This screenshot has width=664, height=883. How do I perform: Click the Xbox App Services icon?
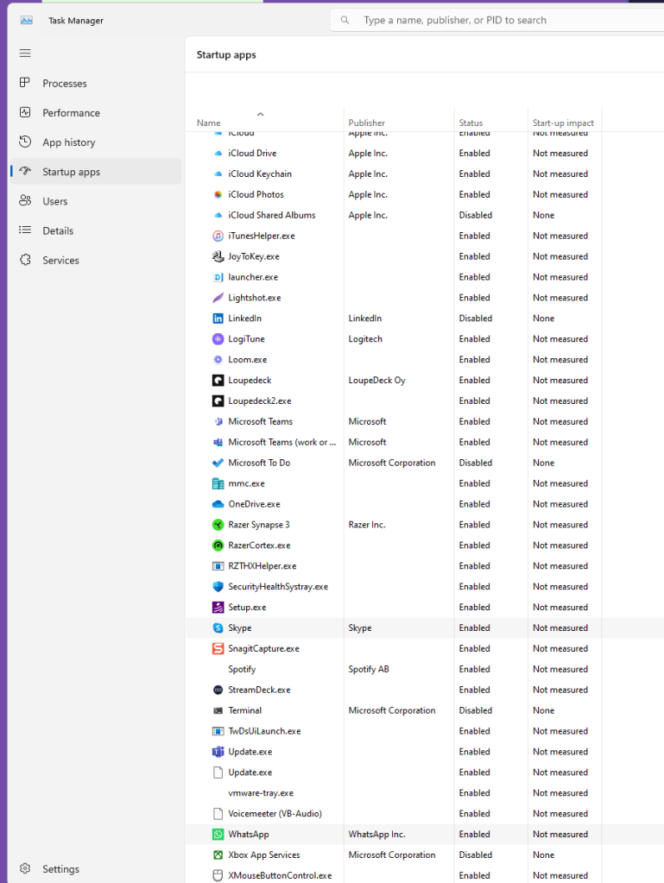tap(218, 855)
